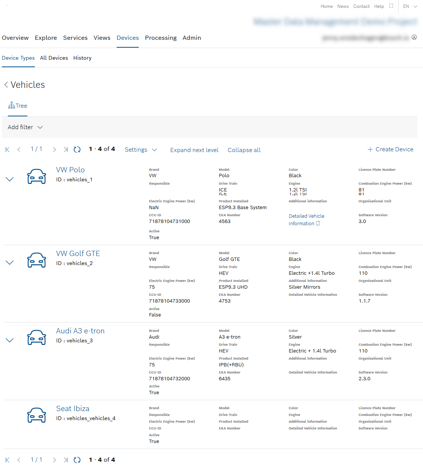Jump to first page in top pagination

pos(7,149)
